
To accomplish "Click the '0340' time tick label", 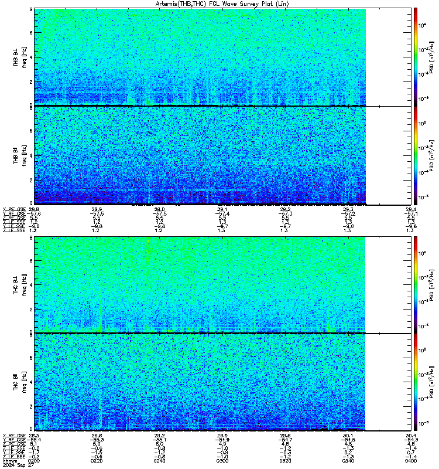I will (x=348, y=461).
